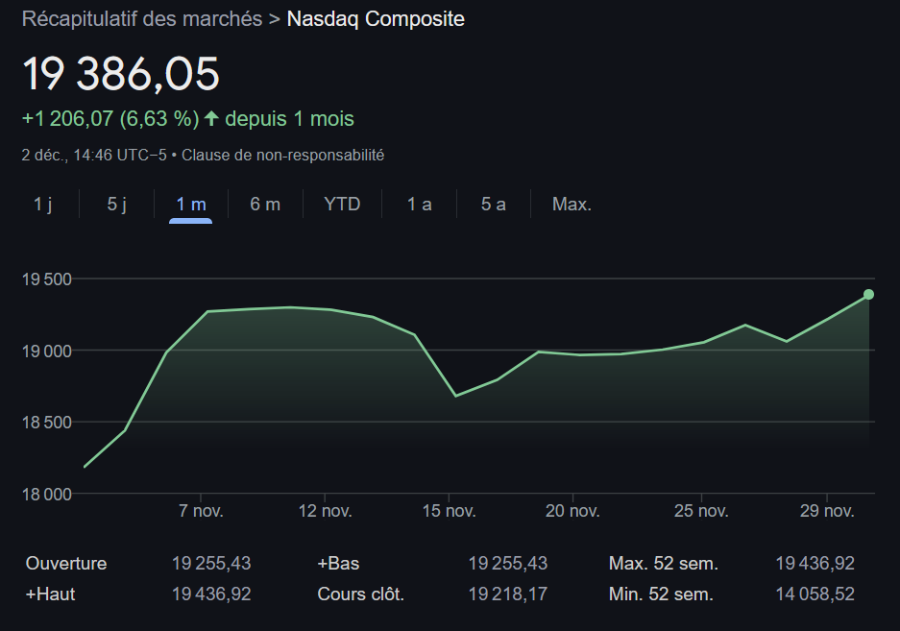This screenshot has height=631, width=900.
Task: Select the 1 m tab
Action: tap(190, 204)
